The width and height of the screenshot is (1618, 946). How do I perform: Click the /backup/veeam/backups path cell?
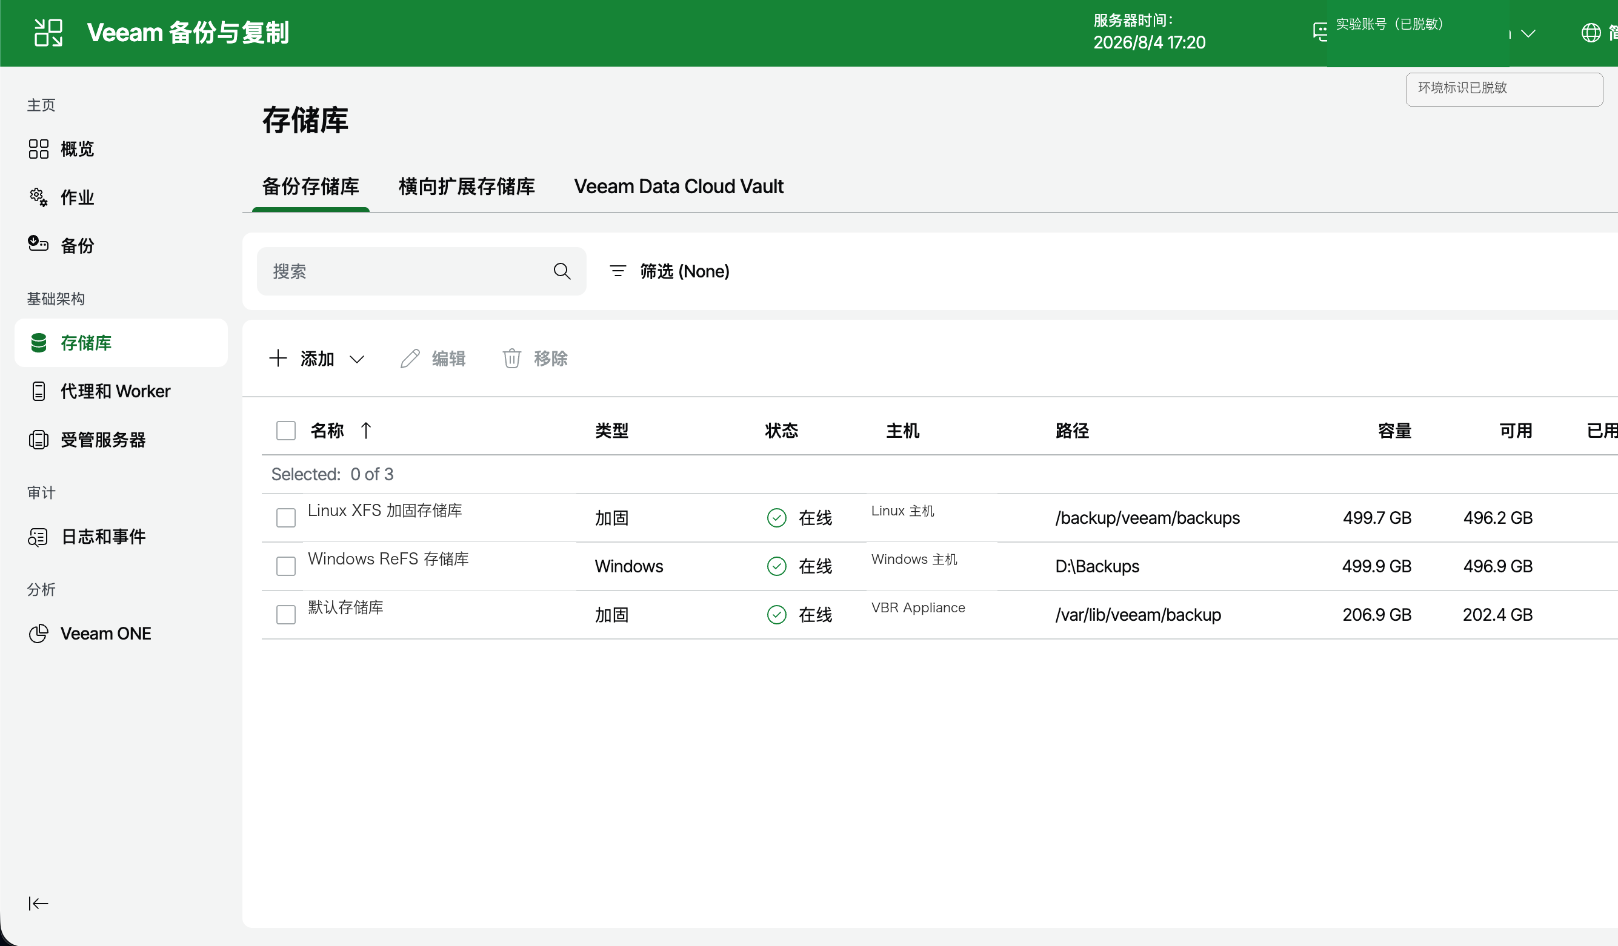(1147, 518)
